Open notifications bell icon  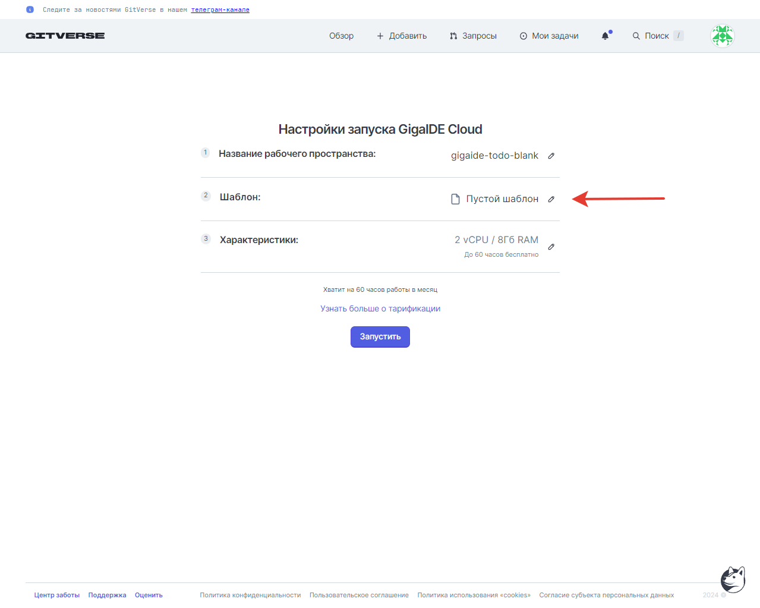pyautogui.click(x=606, y=36)
